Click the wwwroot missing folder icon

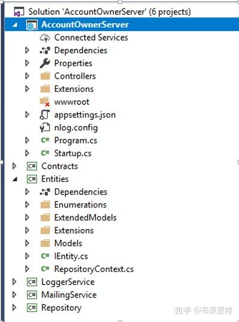(x=45, y=102)
